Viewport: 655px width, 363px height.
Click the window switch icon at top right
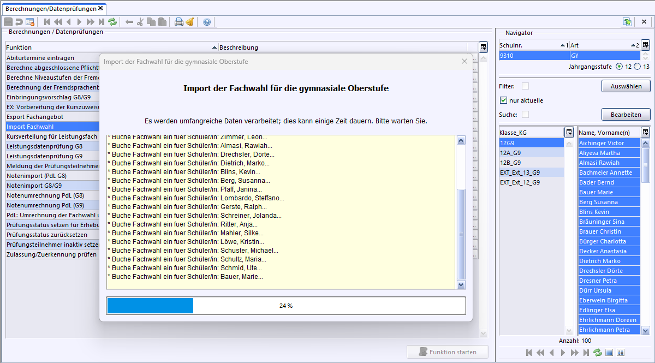pyautogui.click(x=627, y=22)
